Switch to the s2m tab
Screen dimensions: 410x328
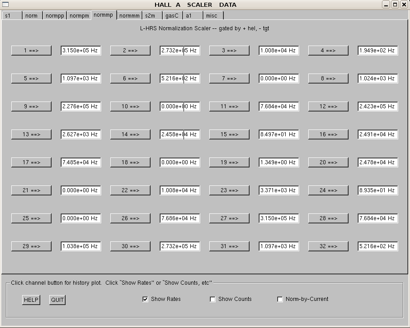[x=152, y=16]
